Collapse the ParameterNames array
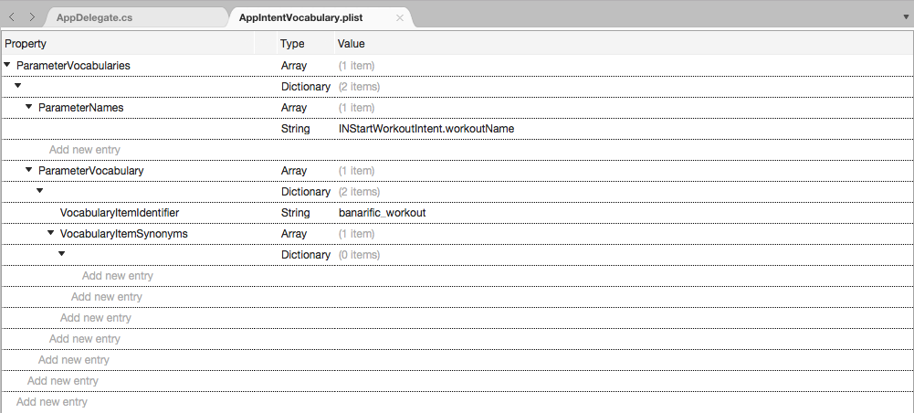 28,107
